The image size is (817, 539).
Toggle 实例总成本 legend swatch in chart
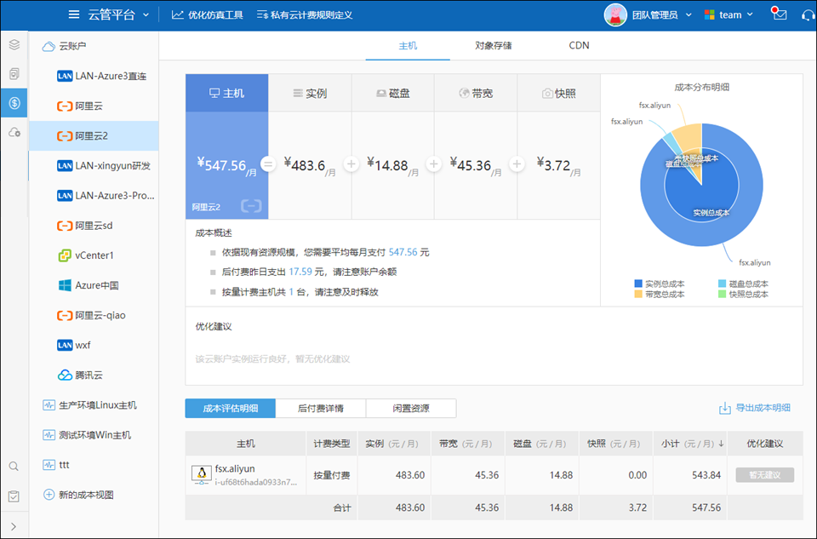[638, 284]
